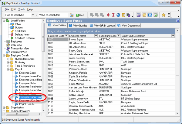The image size is (182, 124).
Task: Open the 'Field to search by' dropdown
Action: pyautogui.click(x=33, y=15)
